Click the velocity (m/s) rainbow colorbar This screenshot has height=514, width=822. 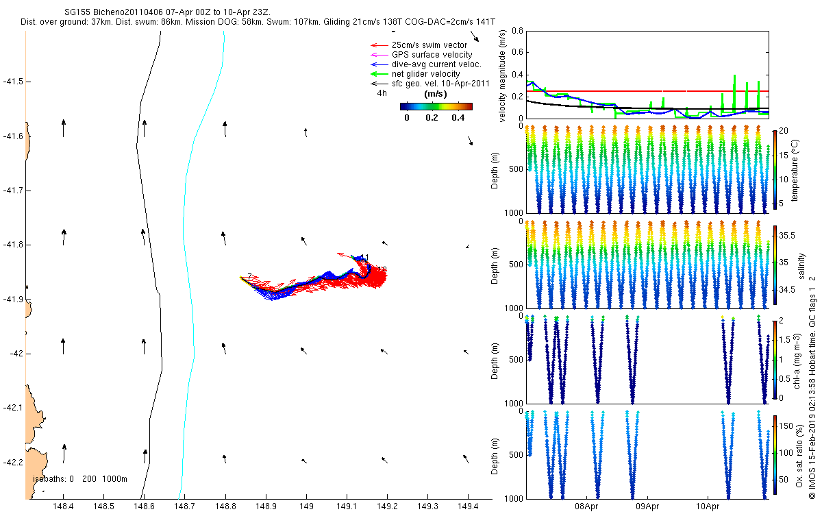point(436,106)
